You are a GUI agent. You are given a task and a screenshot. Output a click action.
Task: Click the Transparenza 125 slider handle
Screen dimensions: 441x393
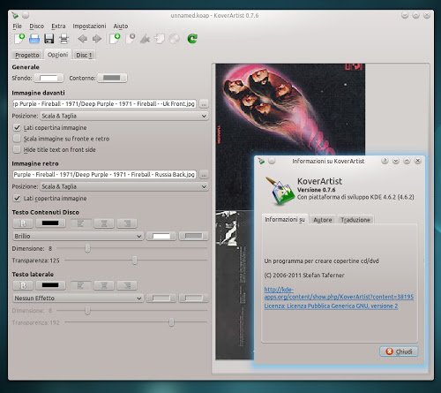pos(134,261)
